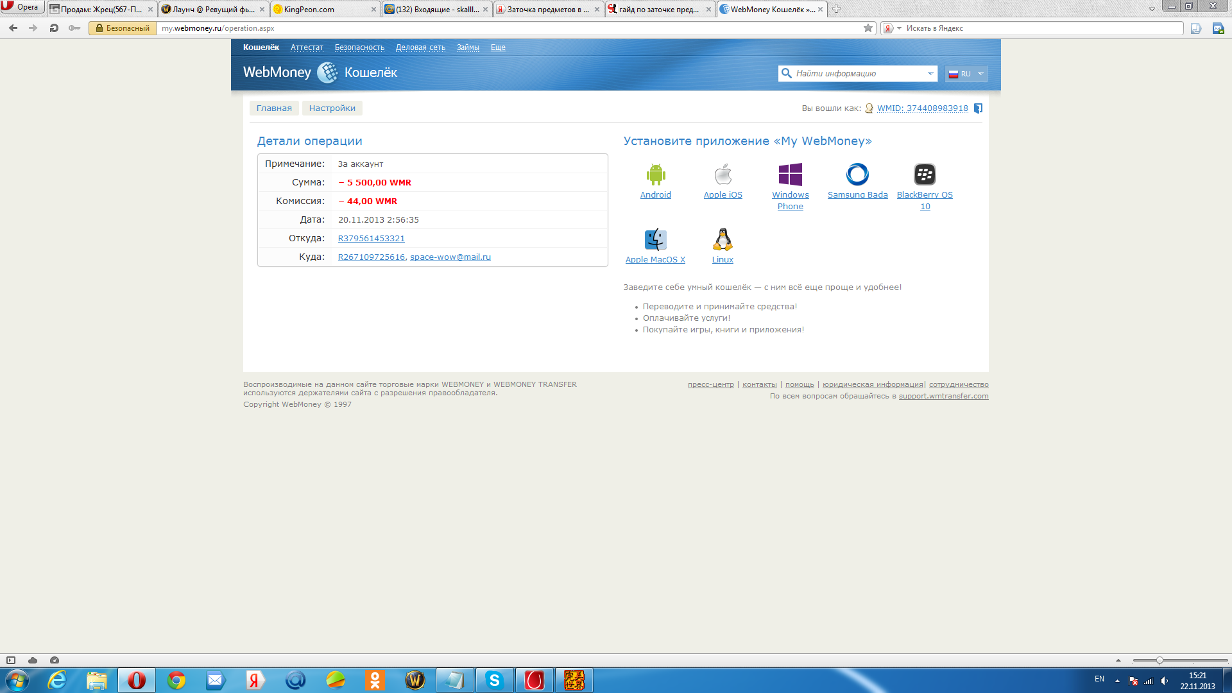Open World of Warcraft icon in taskbar
This screenshot has width=1232, height=693.
[415, 680]
